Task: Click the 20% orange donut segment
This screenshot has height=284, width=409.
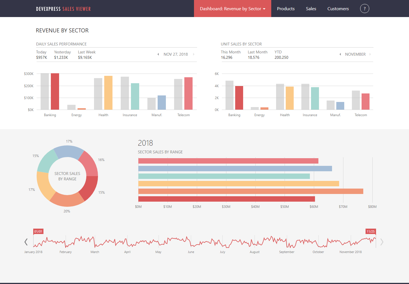Action: [x=67, y=200]
